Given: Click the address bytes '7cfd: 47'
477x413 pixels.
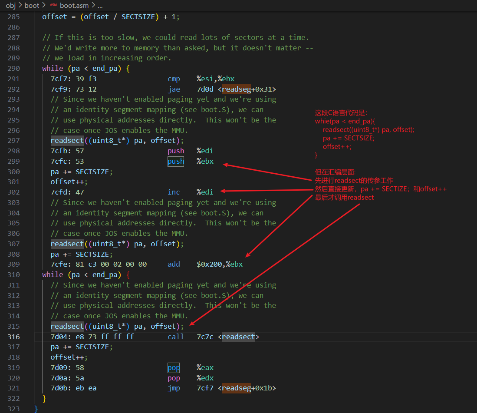Looking at the screenshot, I should tap(67, 192).
